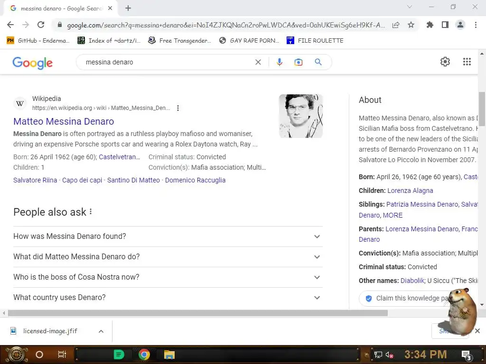Open the Chrome three-dot menu
Image resolution: width=486 pixels, height=364 pixels.
476,25
